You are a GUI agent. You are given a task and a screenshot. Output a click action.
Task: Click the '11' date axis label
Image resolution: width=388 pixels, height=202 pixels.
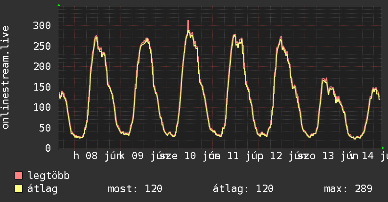[x=233, y=156]
